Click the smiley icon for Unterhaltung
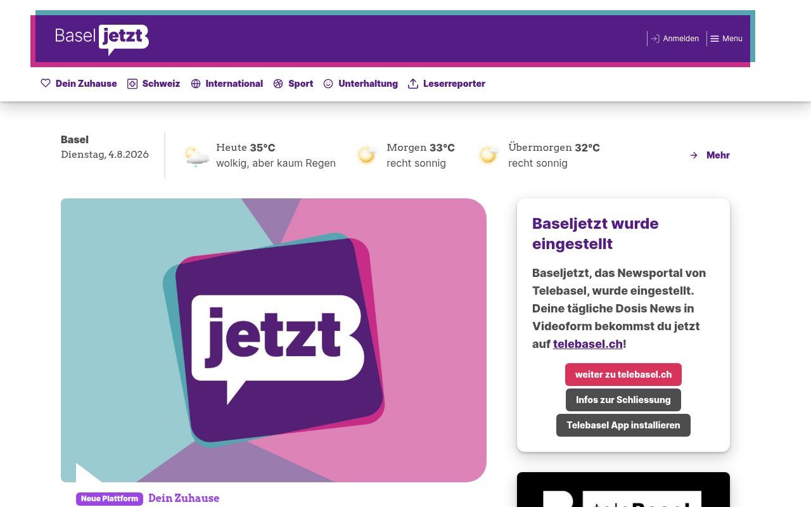 (328, 84)
